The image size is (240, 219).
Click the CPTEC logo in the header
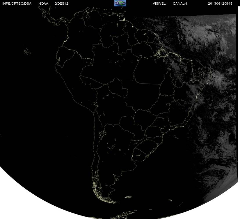click(120, 3)
